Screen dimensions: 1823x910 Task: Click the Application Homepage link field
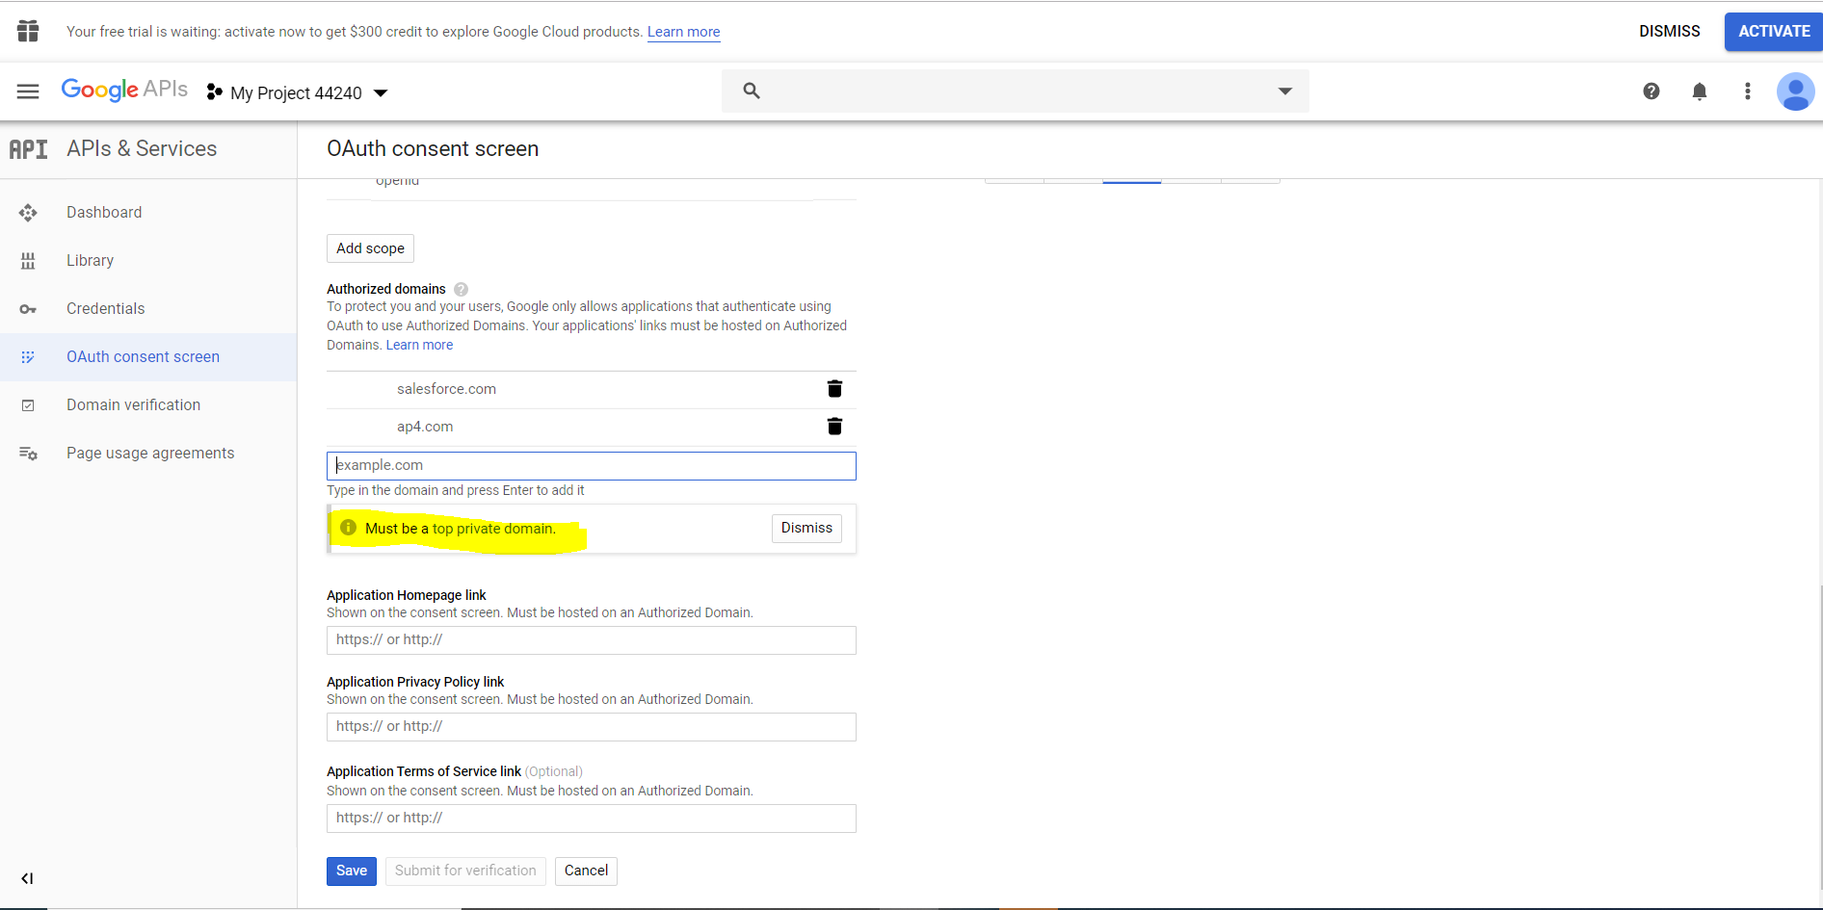point(592,640)
